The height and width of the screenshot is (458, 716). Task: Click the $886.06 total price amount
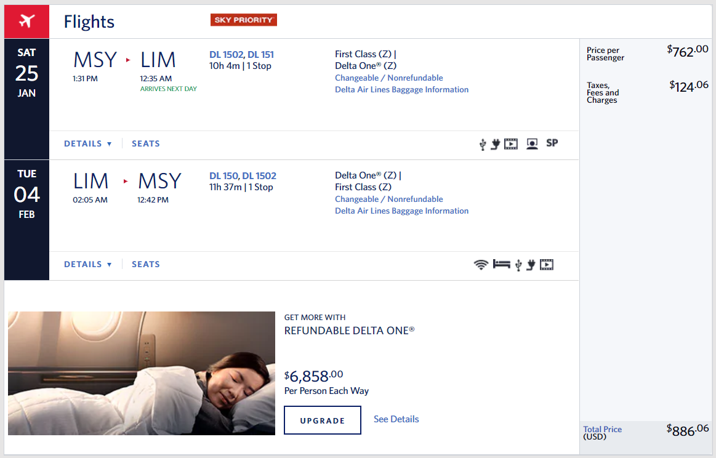click(687, 430)
